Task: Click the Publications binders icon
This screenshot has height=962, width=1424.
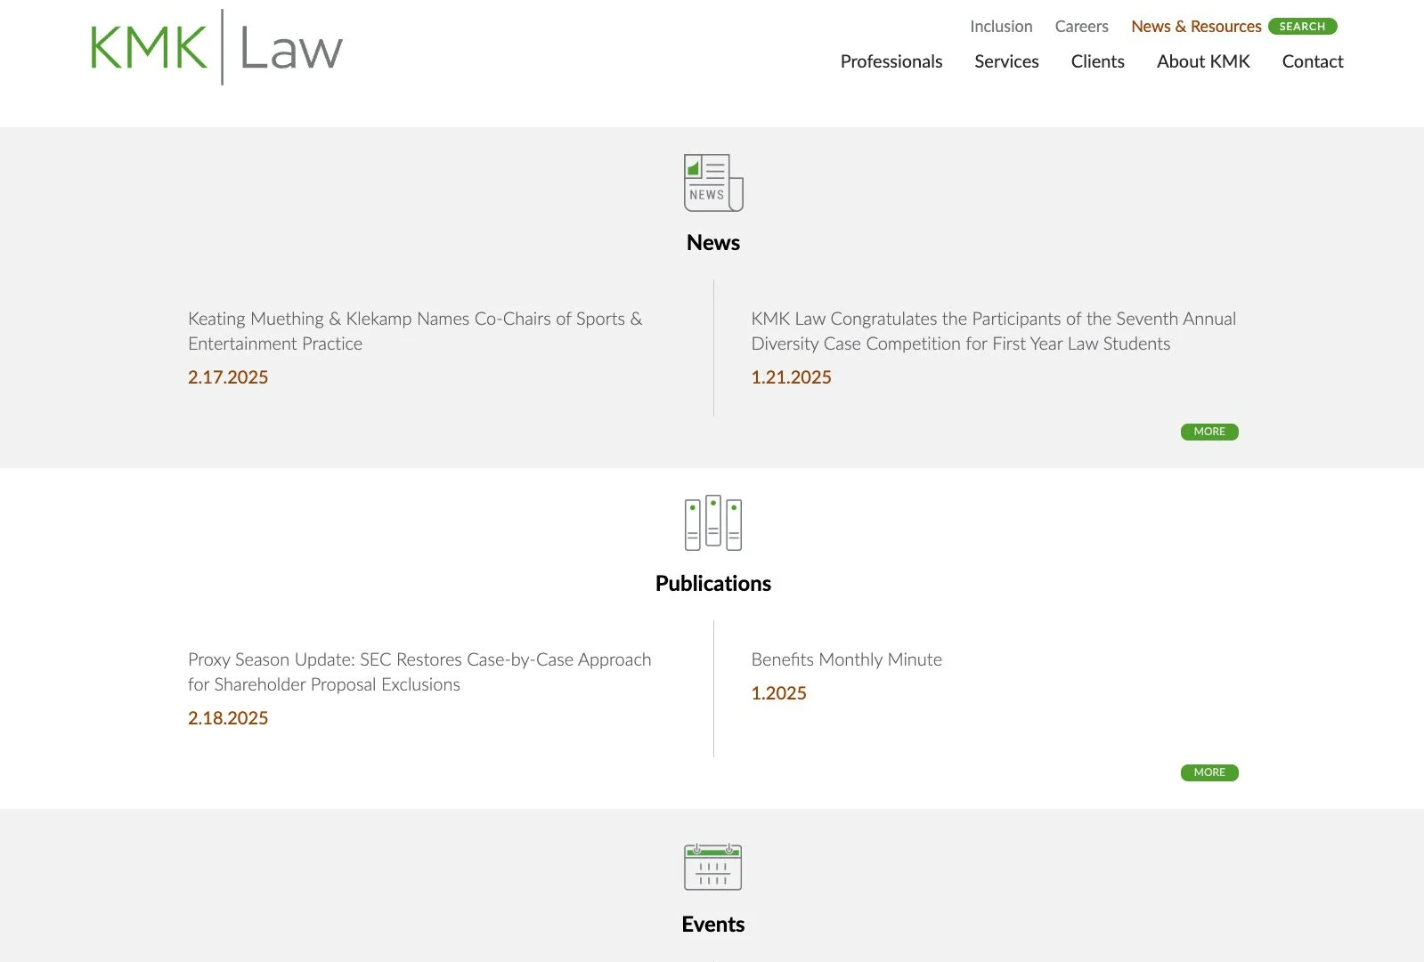Action: point(713,523)
